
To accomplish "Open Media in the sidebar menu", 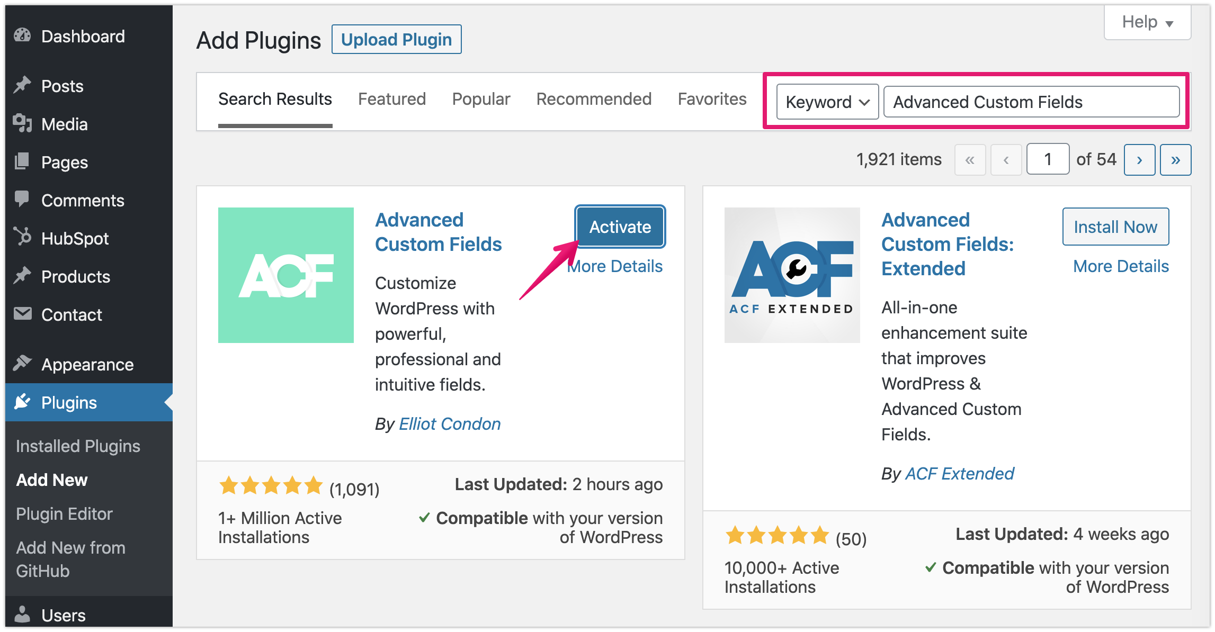I will coord(89,124).
